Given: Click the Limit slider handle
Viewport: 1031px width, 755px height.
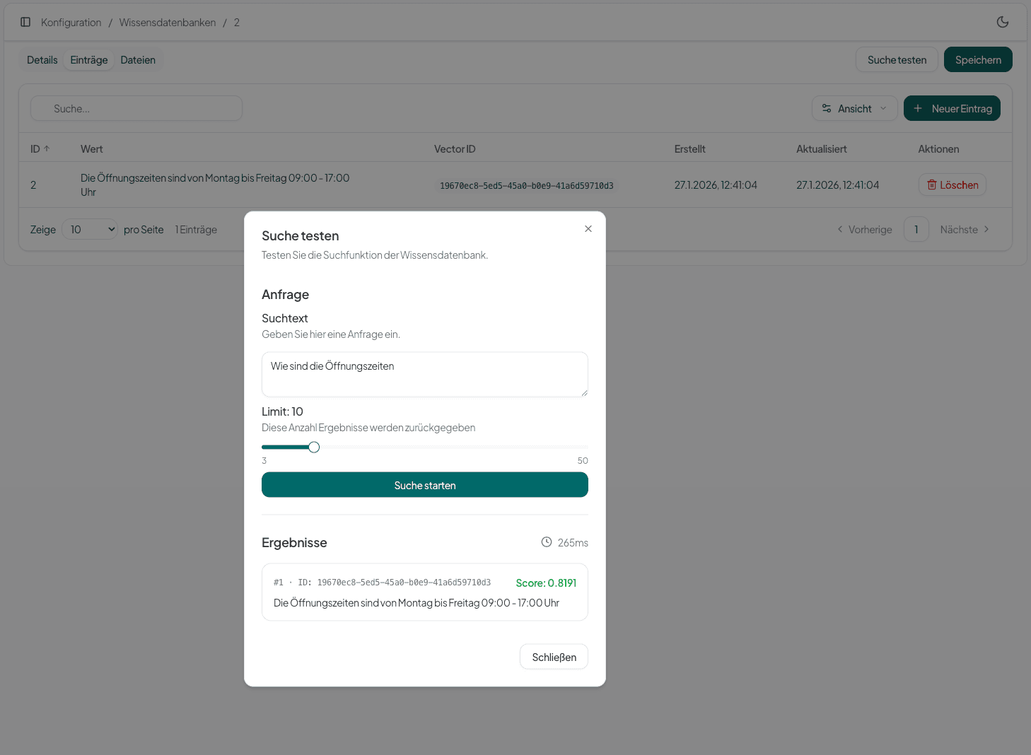Looking at the screenshot, I should pos(314,447).
